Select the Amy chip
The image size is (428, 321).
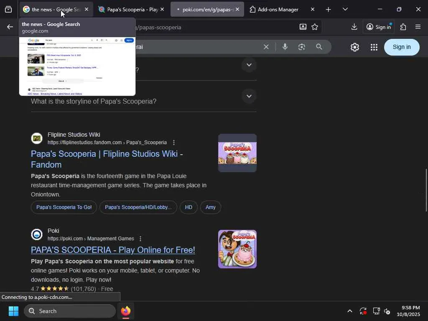[x=211, y=207]
